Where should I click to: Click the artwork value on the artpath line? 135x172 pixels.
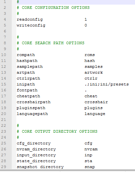pos(94,72)
